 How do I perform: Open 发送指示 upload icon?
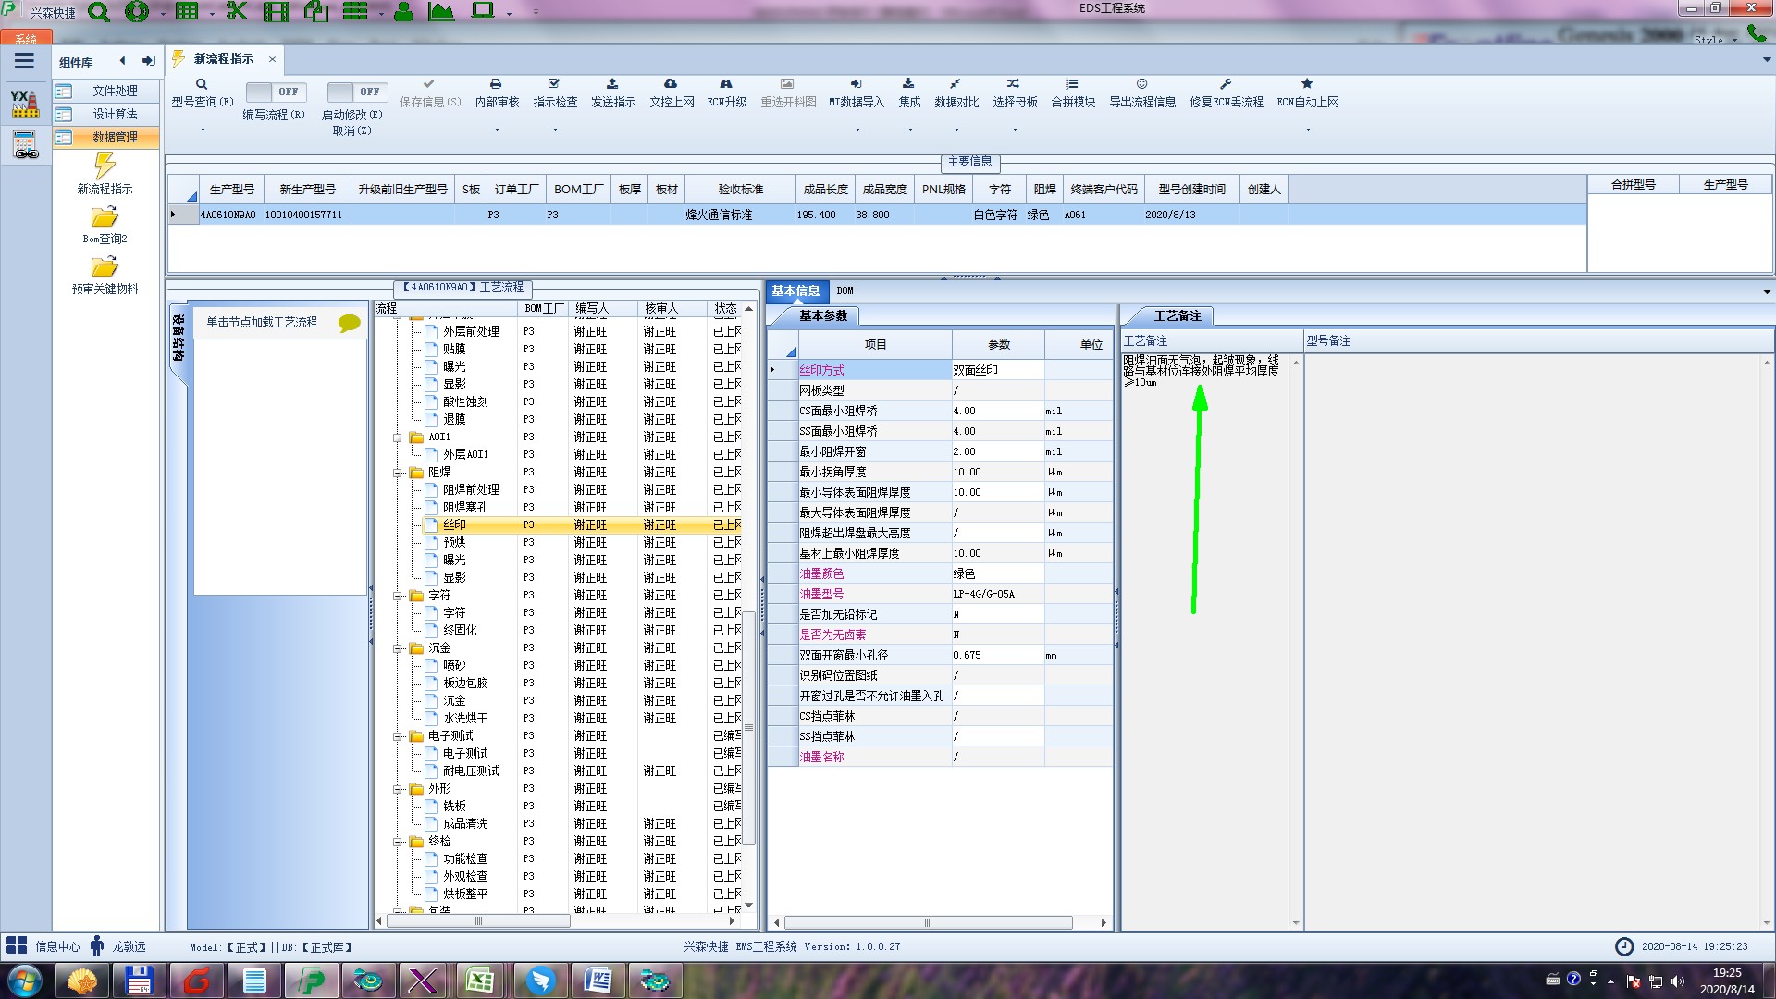[x=612, y=84]
